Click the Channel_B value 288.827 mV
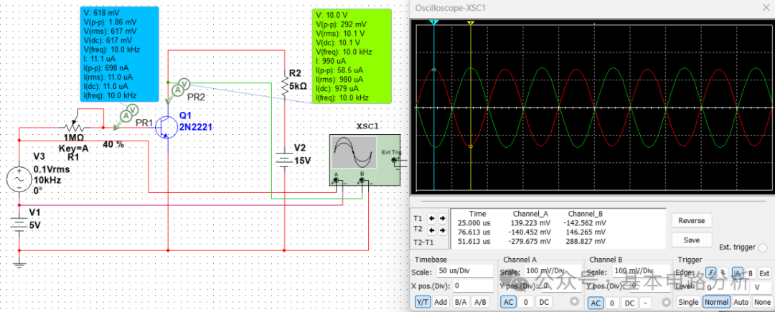This screenshot has width=775, height=312. click(x=586, y=242)
